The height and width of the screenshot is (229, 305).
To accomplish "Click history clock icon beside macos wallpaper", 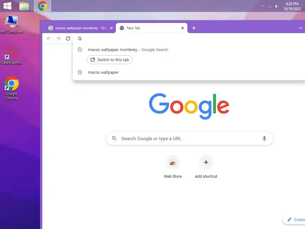I will (80, 72).
